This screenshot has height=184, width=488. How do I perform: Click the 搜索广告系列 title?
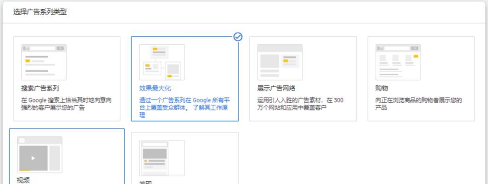click(40, 88)
